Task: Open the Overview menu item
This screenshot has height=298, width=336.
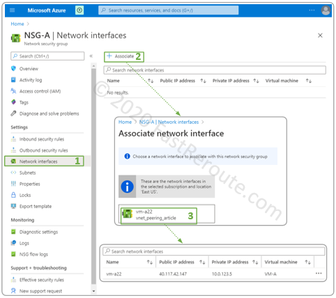Action: click(x=29, y=69)
